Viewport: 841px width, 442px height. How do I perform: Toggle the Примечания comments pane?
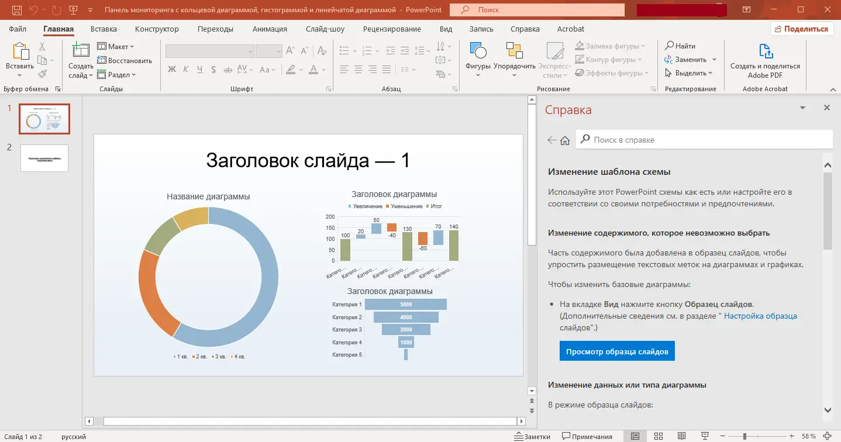[x=587, y=436]
